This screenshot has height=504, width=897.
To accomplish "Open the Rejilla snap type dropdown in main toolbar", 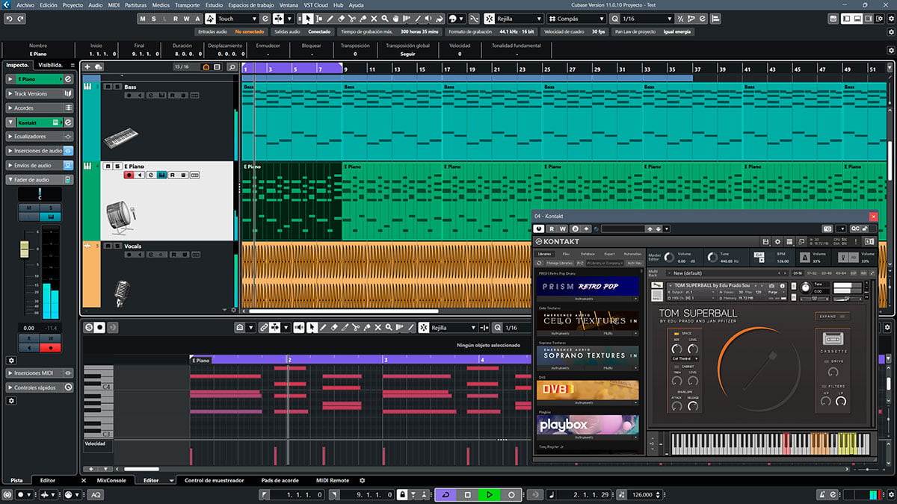I will coord(519,19).
